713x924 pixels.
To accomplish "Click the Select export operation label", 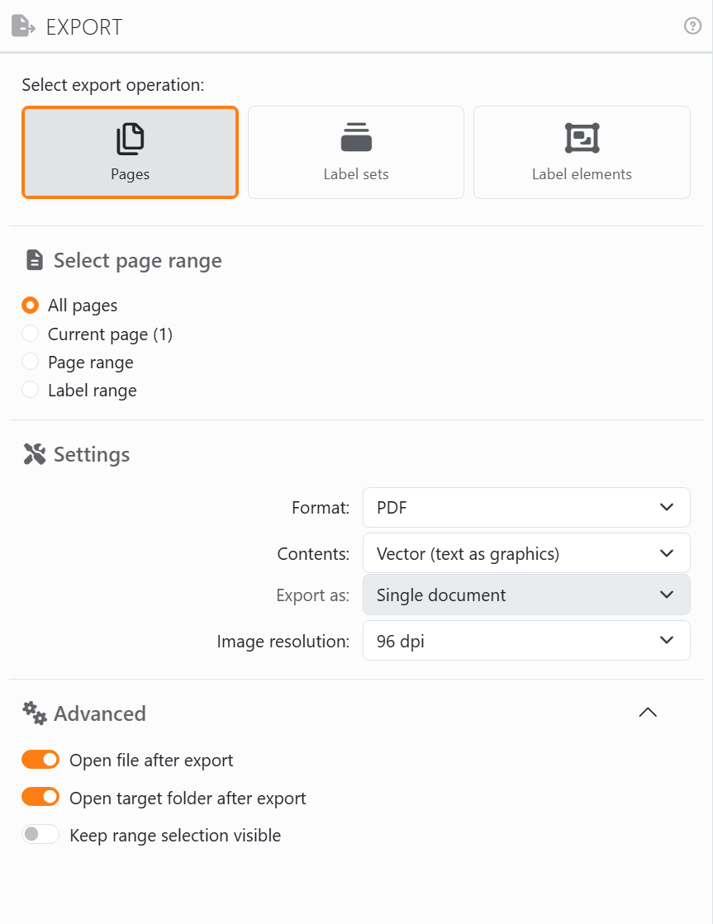I will point(112,85).
